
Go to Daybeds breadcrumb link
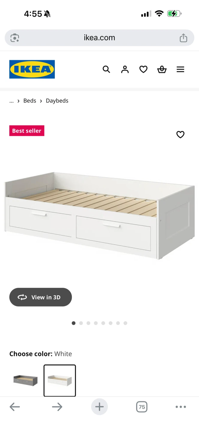point(57,101)
